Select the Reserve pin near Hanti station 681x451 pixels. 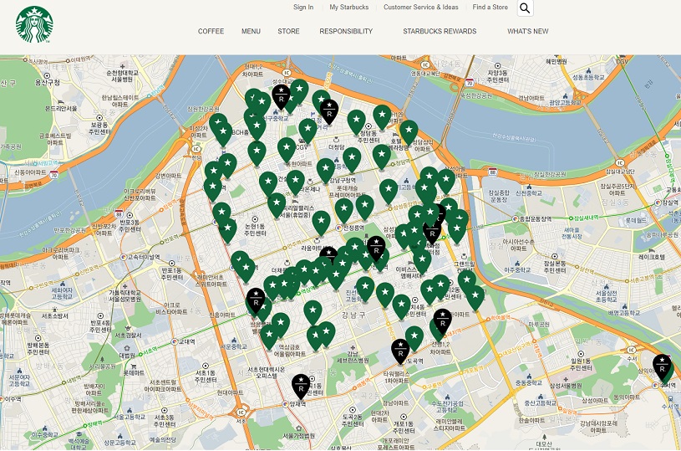click(x=442, y=321)
